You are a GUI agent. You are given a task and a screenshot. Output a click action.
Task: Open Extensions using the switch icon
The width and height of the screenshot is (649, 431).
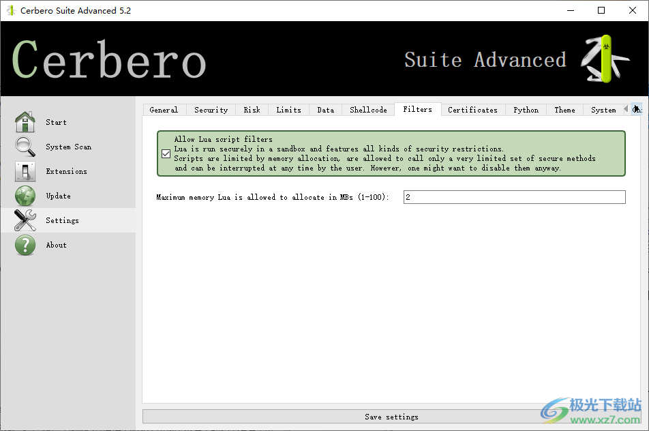click(x=25, y=171)
